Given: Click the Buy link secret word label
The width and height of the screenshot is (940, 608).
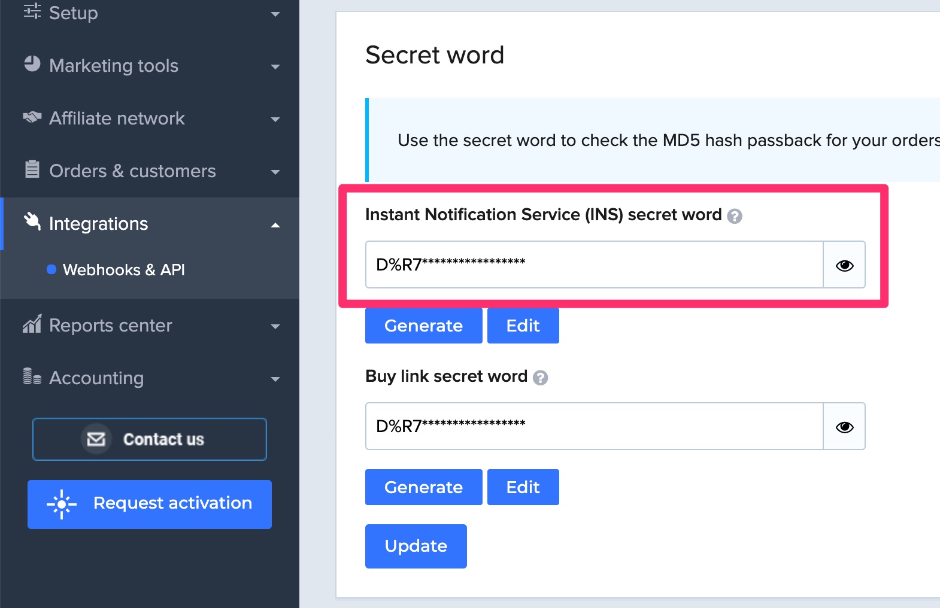Looking at the screenshot, I should click(x=446, y=376).
